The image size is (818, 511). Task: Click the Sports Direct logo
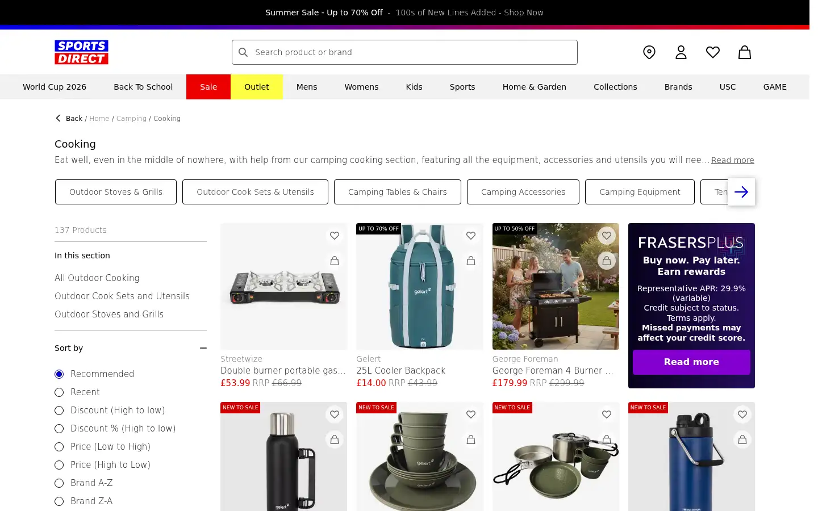pyautogui.click(x=81, y=52)
